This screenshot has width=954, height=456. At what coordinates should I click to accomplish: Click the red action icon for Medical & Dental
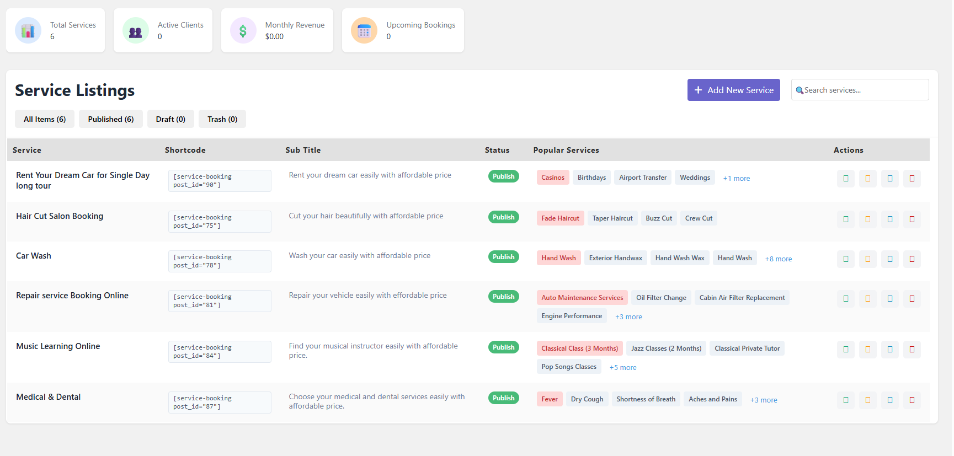(912, 400)
